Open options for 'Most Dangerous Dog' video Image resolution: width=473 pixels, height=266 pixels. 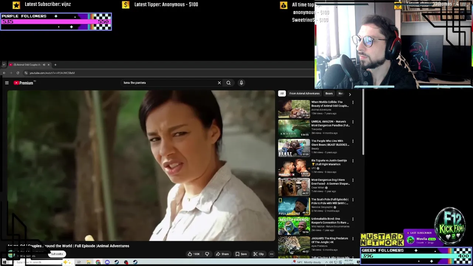pyautogui.click(x=353, y=180)
